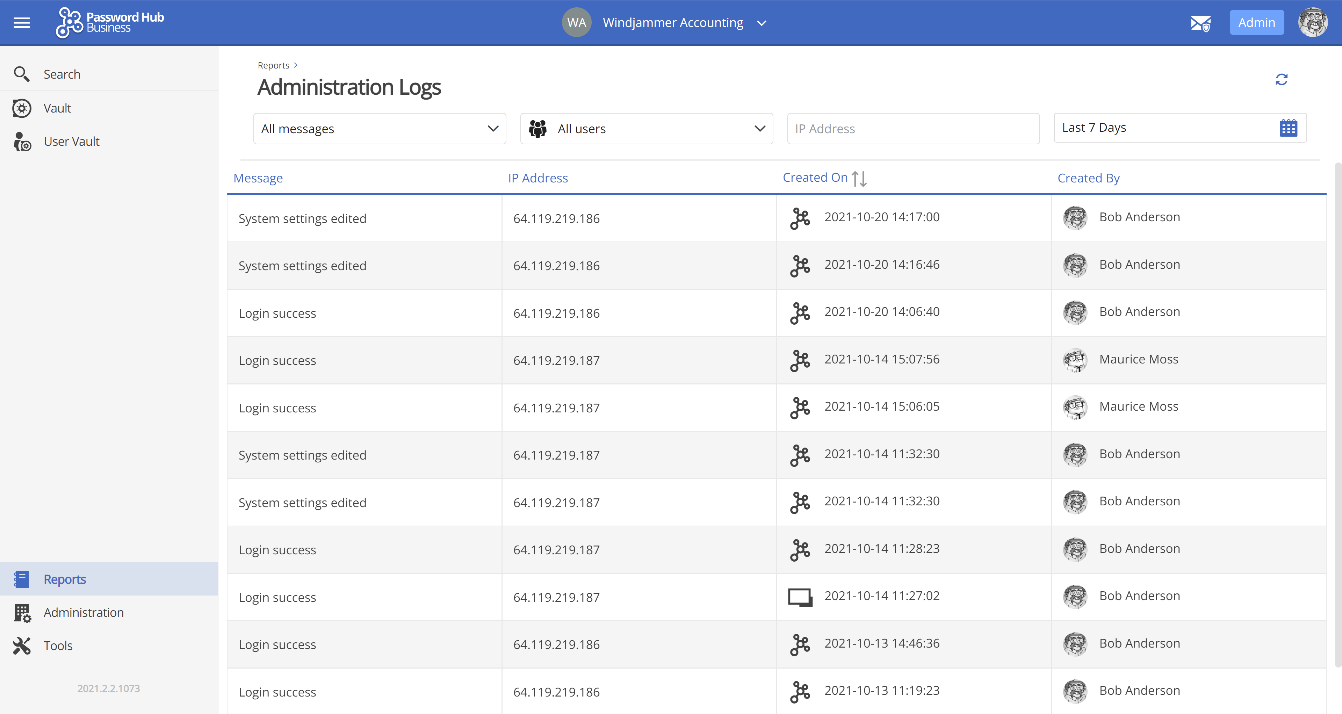
Task: Click Maurice Moss name in 15:06:05 row
Action: coord(1138,406)
